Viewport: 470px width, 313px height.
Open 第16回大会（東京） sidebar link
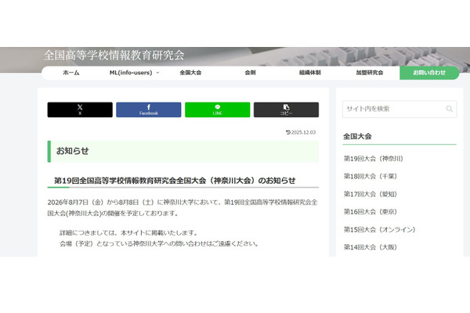[371, 212]
